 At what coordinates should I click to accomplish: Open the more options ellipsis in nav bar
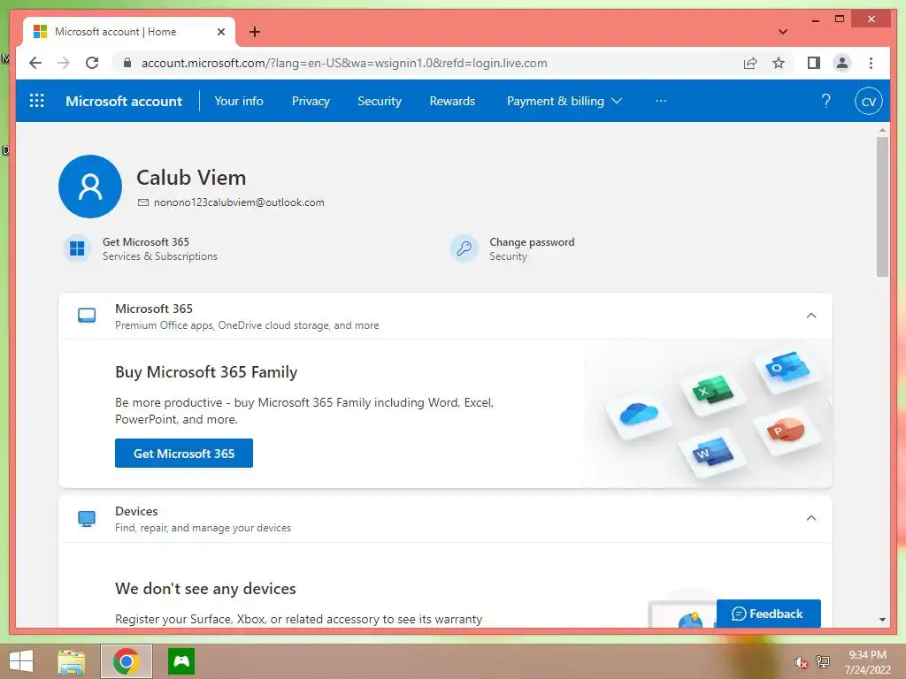pyautogui.click(x=661, y=101)
